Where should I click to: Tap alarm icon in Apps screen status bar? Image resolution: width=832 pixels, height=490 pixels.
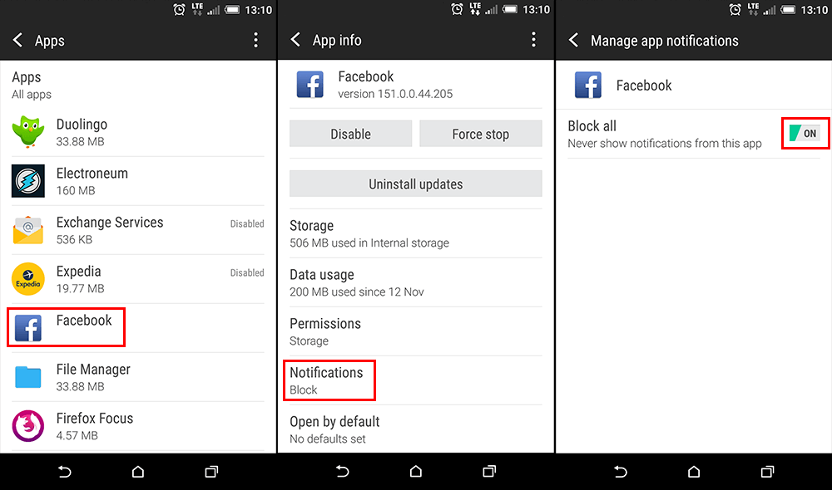point(180,9)
